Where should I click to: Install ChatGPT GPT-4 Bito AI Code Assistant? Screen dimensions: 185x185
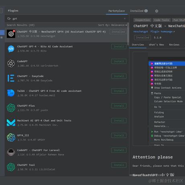click(x=119, y=47)
